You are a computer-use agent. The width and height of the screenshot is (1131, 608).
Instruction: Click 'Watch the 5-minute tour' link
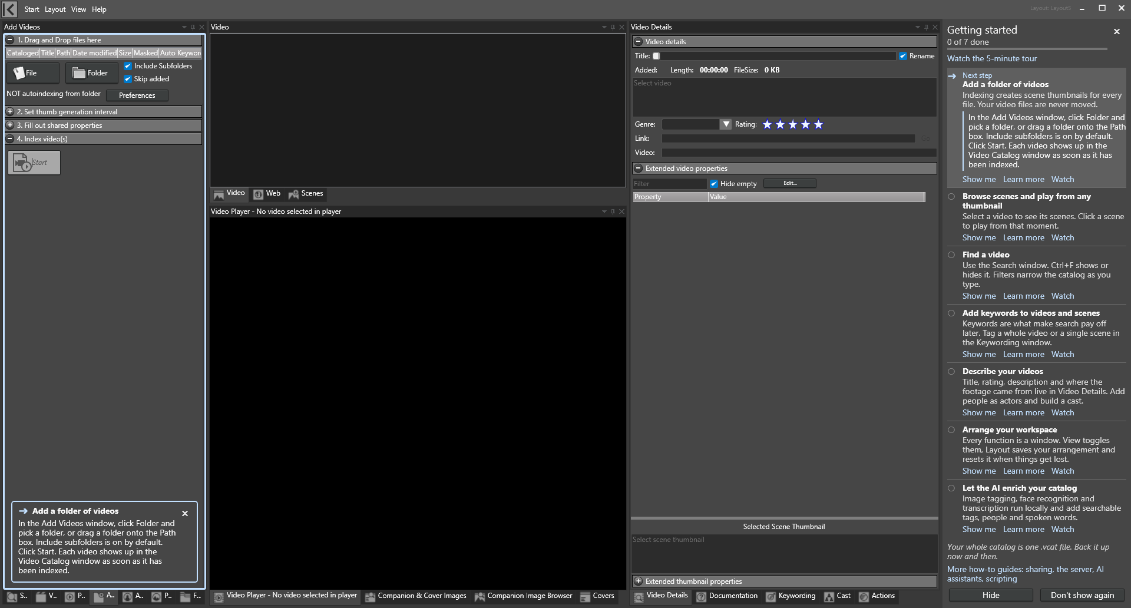pos(992,58)
